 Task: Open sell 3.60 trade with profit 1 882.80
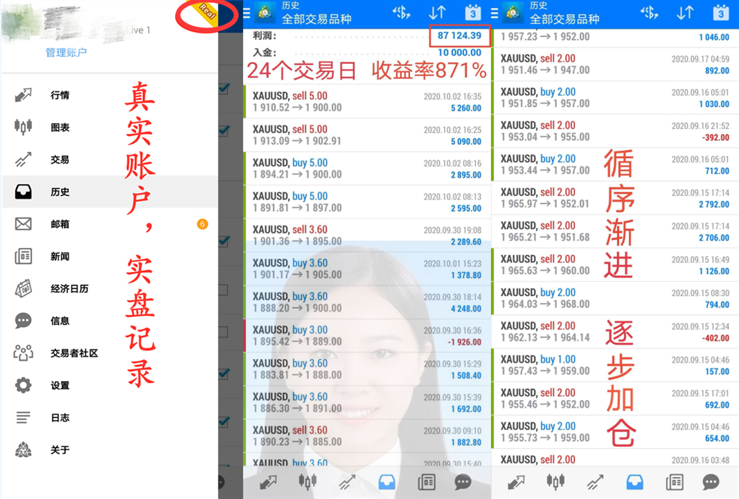(x=367, y=436)
